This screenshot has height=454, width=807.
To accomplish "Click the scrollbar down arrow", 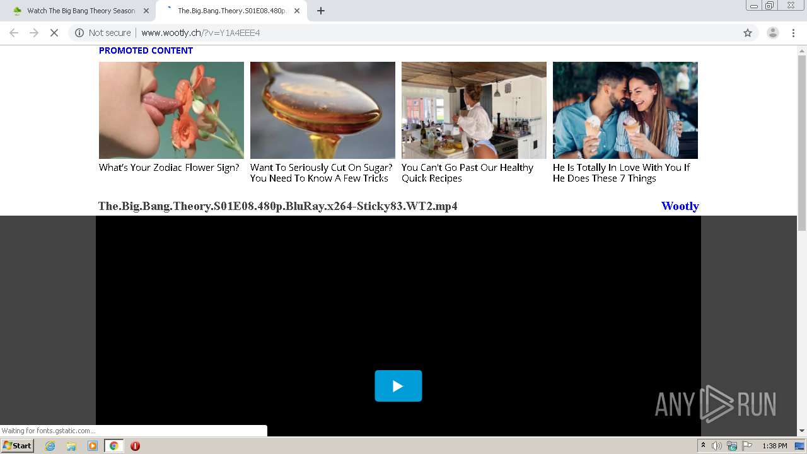I will pos(802,431).
